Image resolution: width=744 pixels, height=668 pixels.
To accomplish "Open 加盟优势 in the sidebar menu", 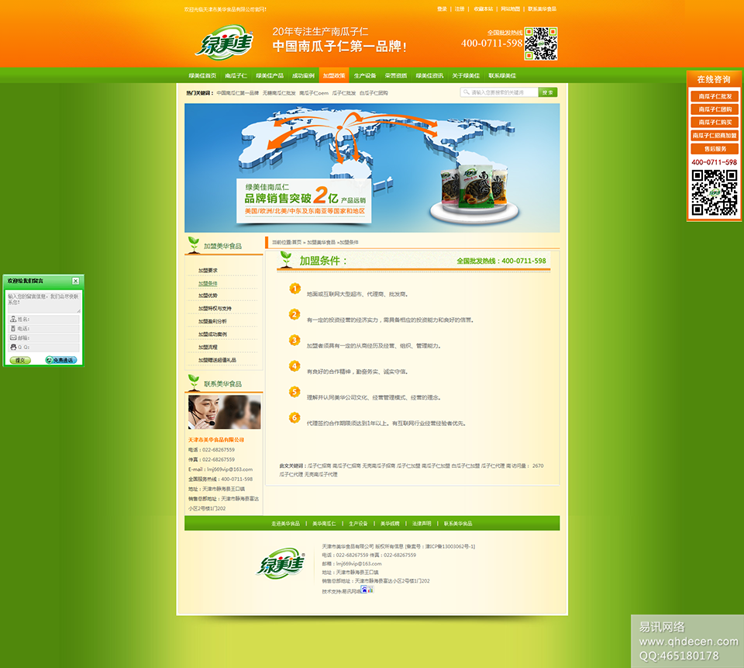I will pos(208,296).
